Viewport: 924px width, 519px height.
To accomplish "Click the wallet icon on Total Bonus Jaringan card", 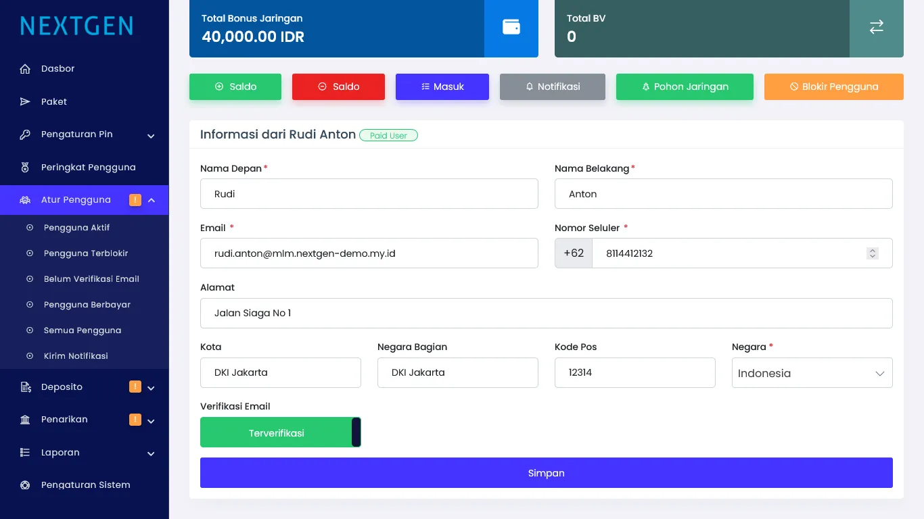I will point(511,27).
